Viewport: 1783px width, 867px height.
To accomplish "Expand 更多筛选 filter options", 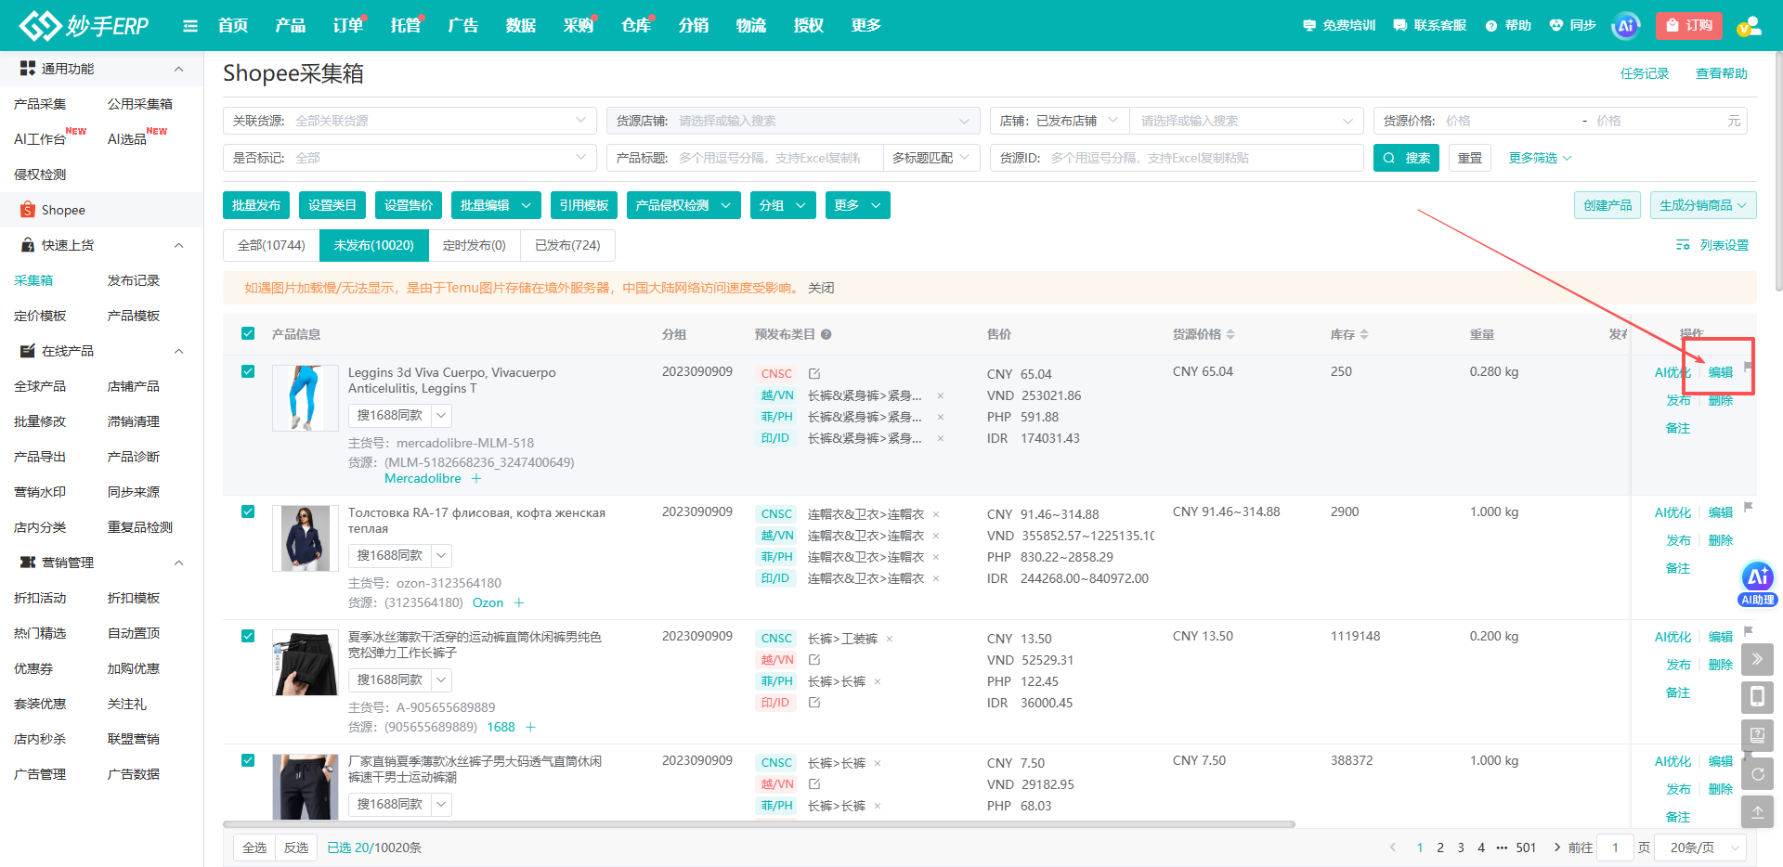I will pyautogui.click(x=1540, y=158).
